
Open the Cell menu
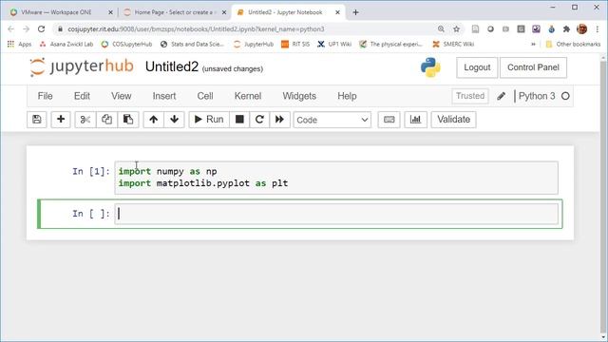click(205, 96)
